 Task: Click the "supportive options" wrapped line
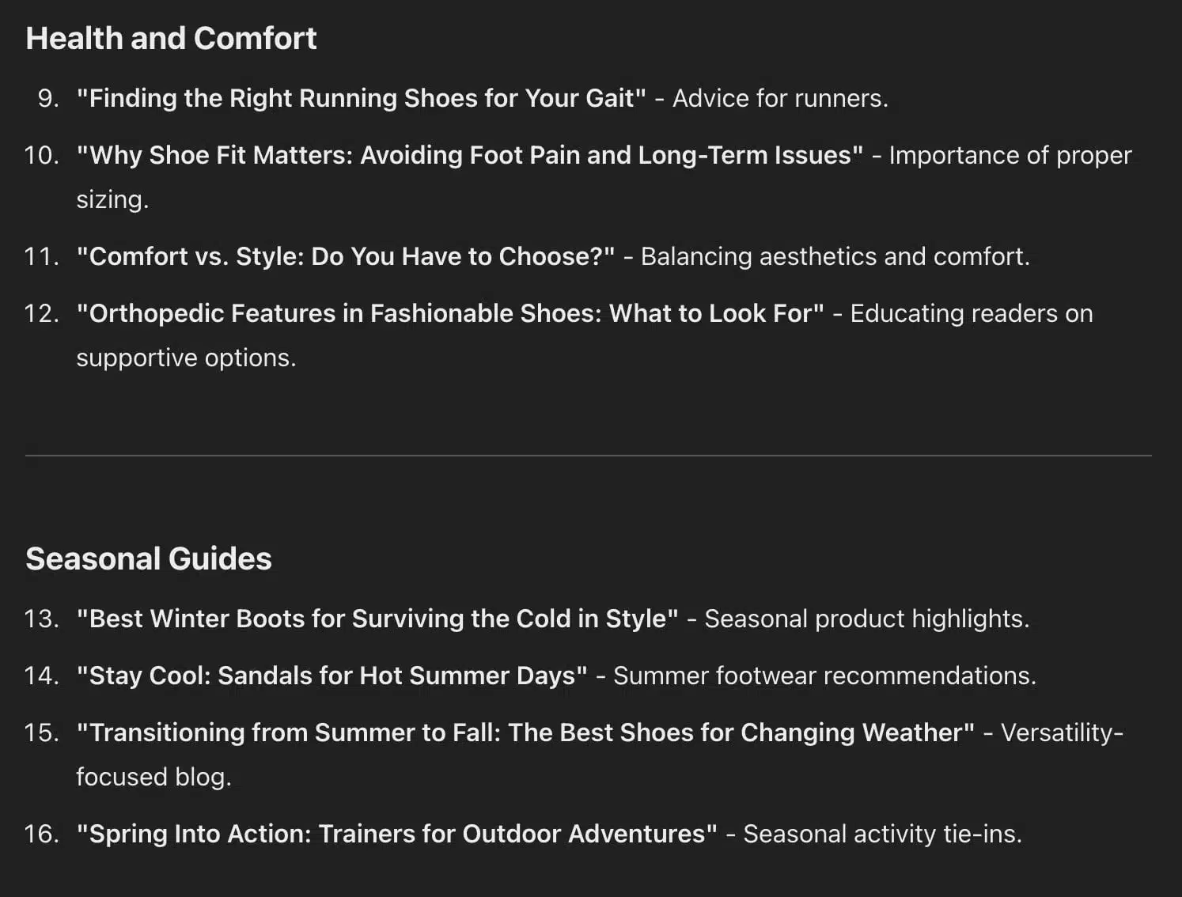(x=186, y=358)
